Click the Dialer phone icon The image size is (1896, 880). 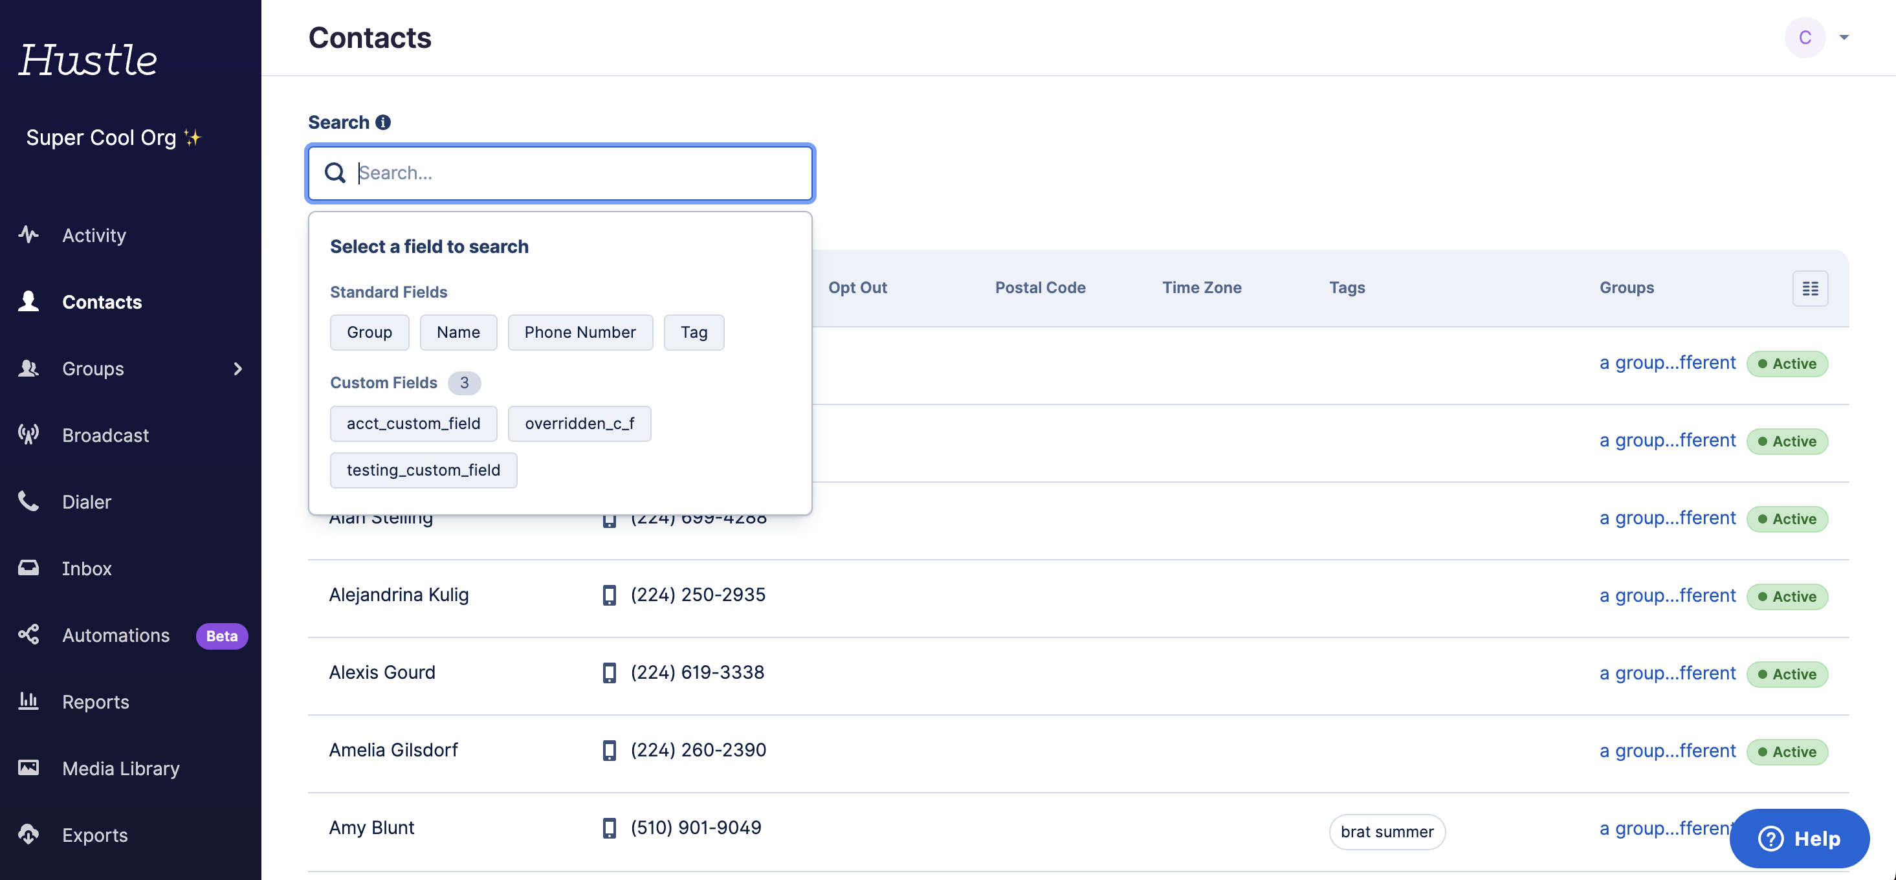tap(28, 501)
